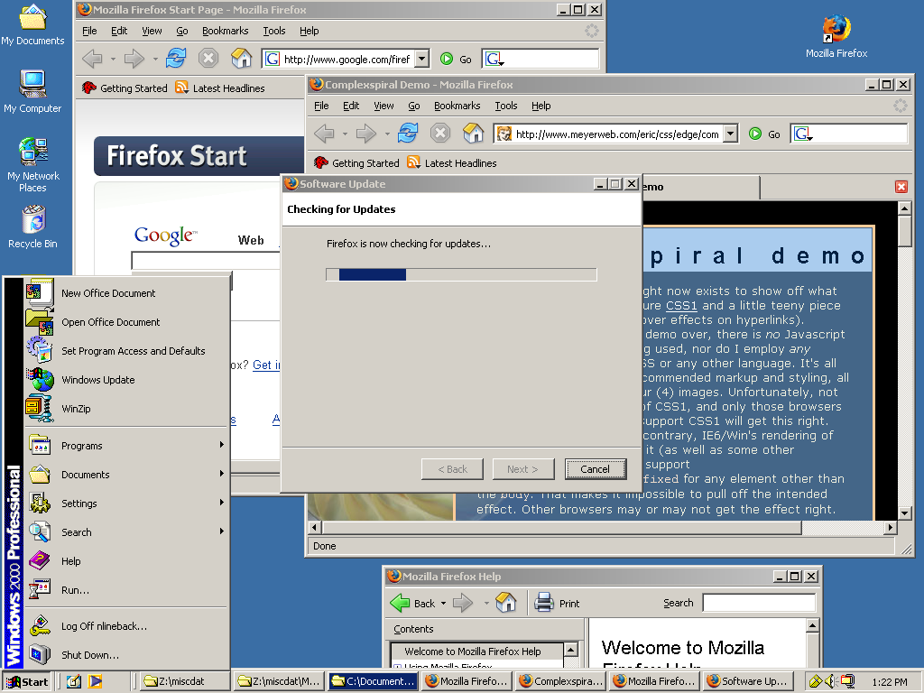Click Home icon in Complexspiral Demo toolbar

coord(473,134)
